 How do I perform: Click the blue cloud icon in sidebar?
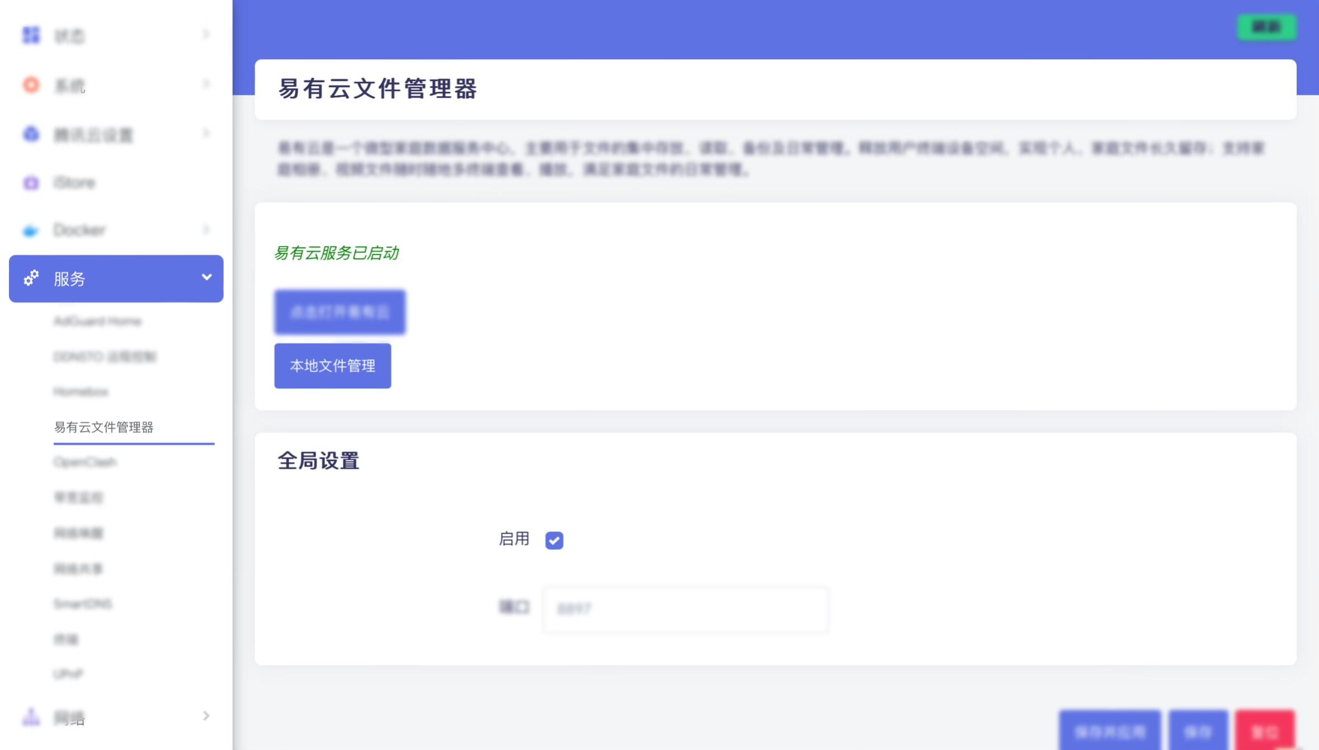[31, 134]
